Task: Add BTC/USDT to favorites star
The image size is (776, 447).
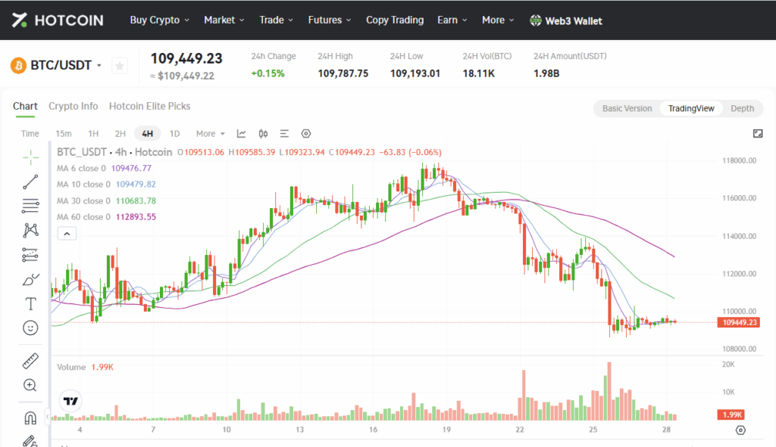Action: point(119,66)
